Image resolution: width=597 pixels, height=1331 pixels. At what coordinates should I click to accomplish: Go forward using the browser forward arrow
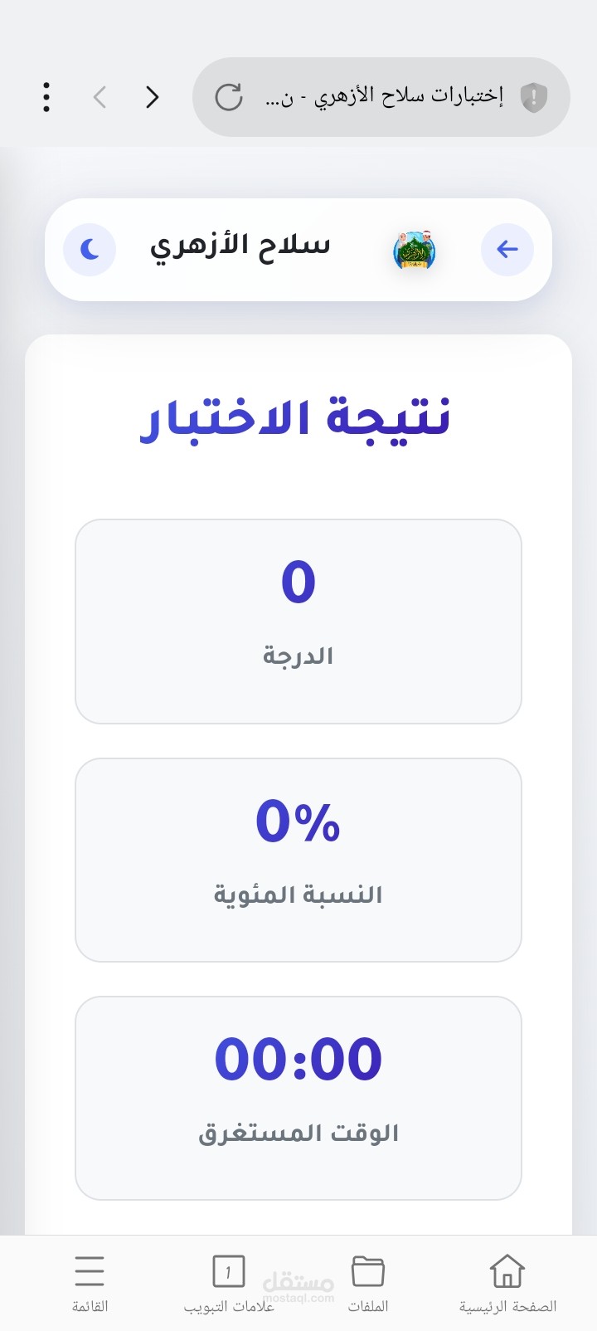pos(153,96)
